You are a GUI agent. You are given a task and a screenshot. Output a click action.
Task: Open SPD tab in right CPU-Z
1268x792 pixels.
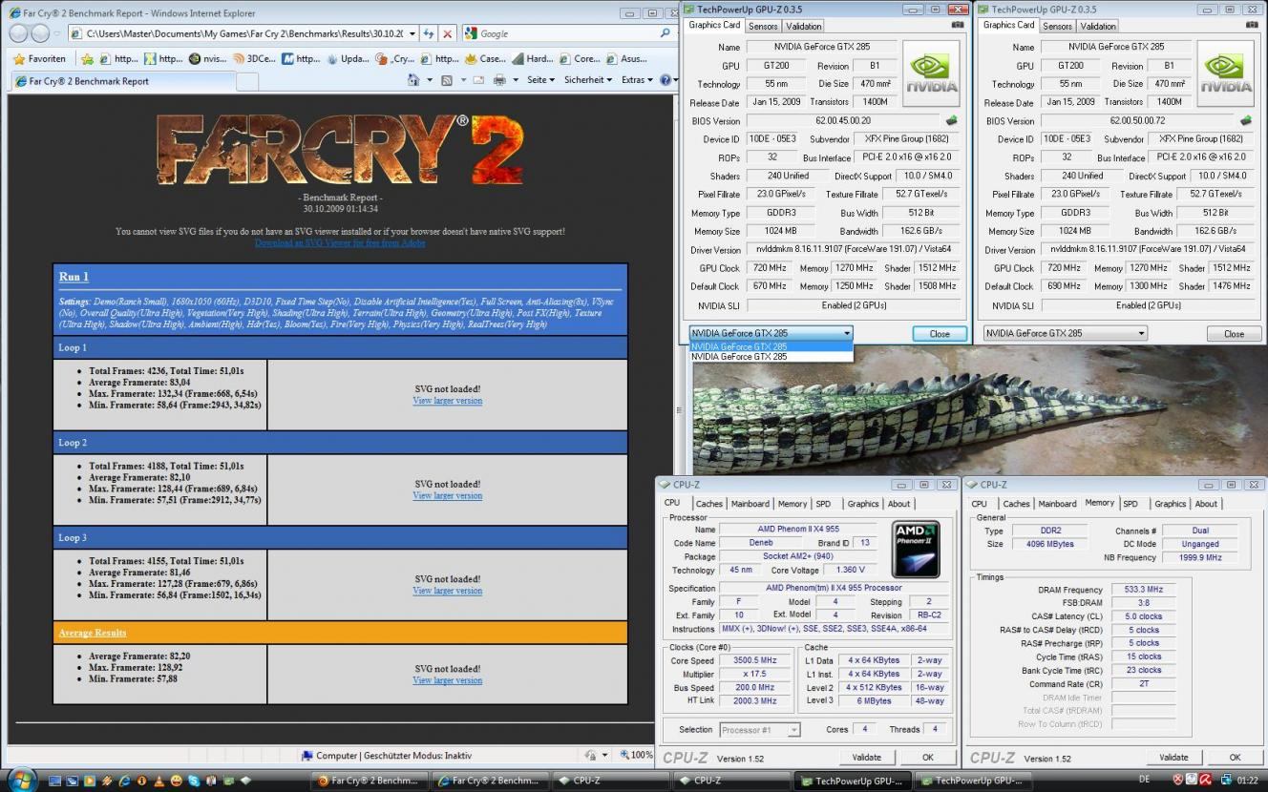tap(1131, 503)
